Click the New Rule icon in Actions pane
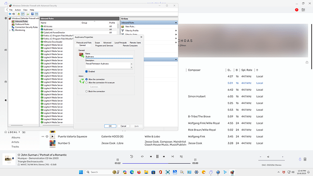This screenshot has width=313, height=176. tap(122, 27)
